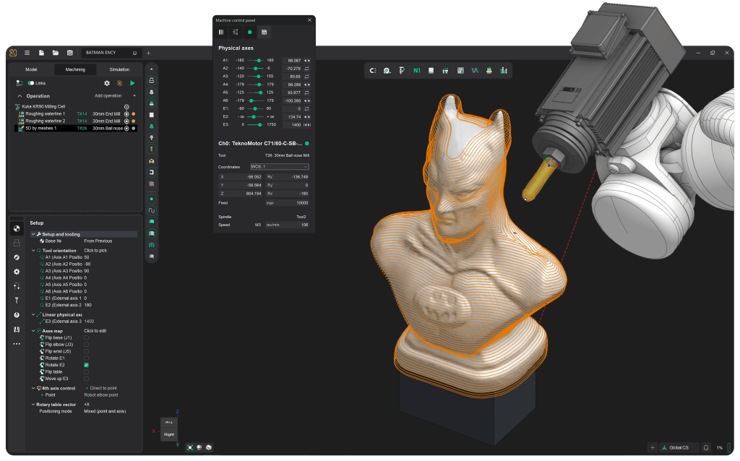Viewport: 740px width, 461px height.
Task: Open the gear parameters sidebar icon
Action: pyautogui.click(x=17, y=272)
